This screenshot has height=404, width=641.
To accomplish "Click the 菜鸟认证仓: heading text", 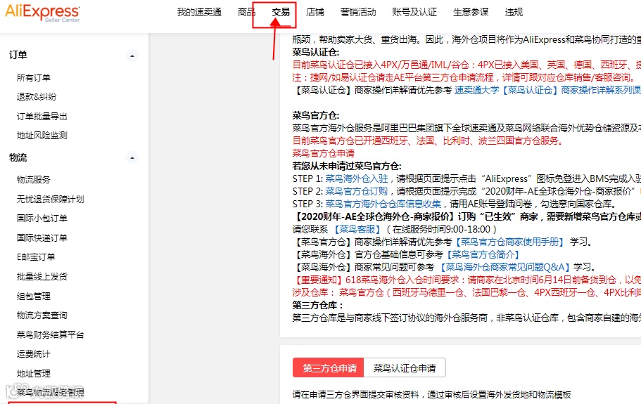I will pos(316,52).
